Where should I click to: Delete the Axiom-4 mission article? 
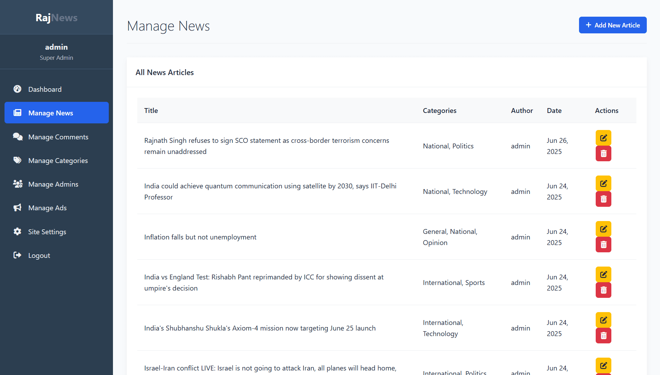coord(603,335)
